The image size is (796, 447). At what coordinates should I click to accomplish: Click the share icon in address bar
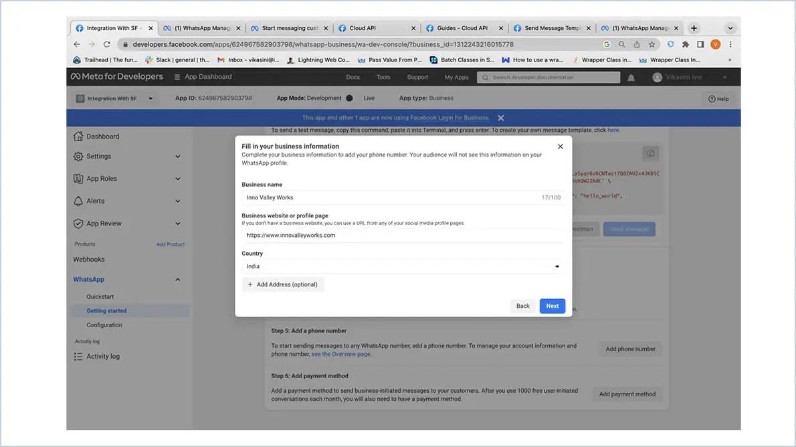pos(637,44)
